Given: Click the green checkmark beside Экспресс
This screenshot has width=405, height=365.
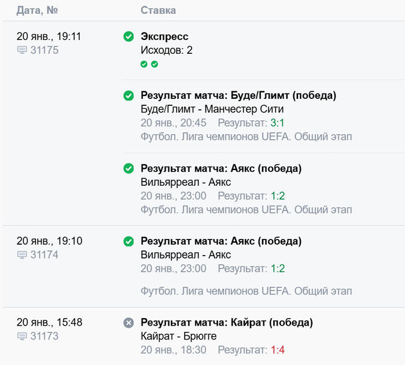Looking at the screenshot, I should 128,37.
